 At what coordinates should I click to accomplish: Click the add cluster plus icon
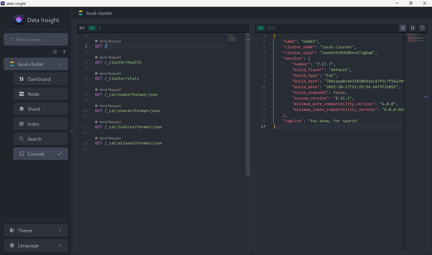(x=64, y=52)
